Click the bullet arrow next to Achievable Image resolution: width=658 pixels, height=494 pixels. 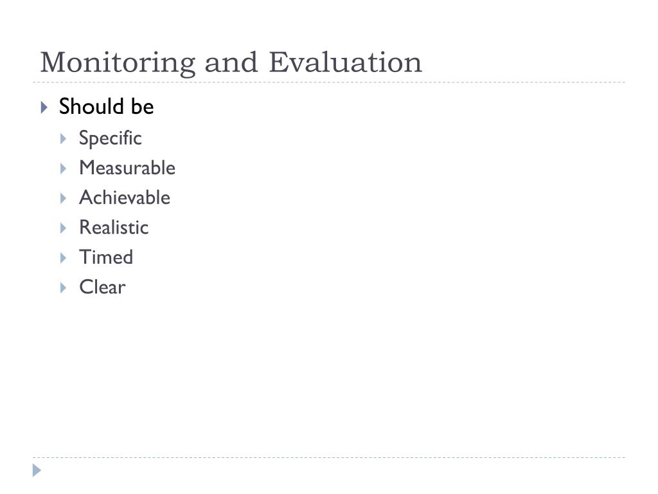[64, 198]
